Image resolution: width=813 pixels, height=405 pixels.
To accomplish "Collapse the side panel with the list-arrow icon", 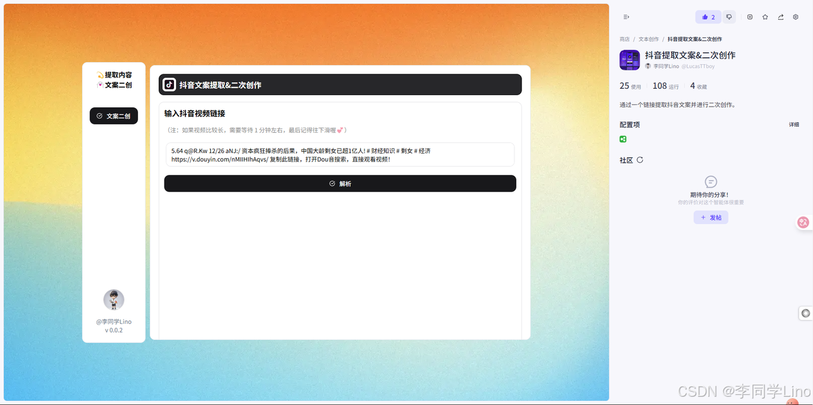I will click(x=626, y=17).
